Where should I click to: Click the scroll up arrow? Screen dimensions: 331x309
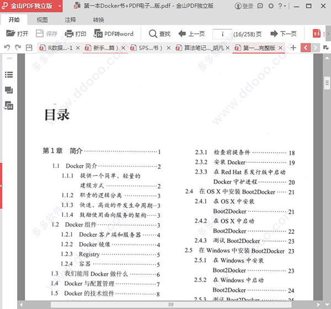[327, 58]
